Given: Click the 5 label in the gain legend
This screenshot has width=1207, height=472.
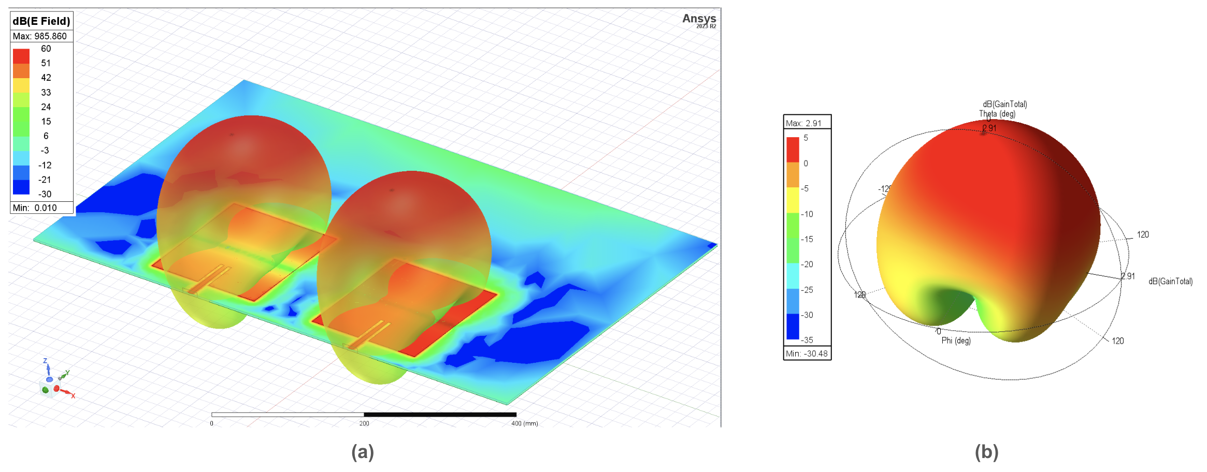Looking at the screenshot, I should pos(806,138).
